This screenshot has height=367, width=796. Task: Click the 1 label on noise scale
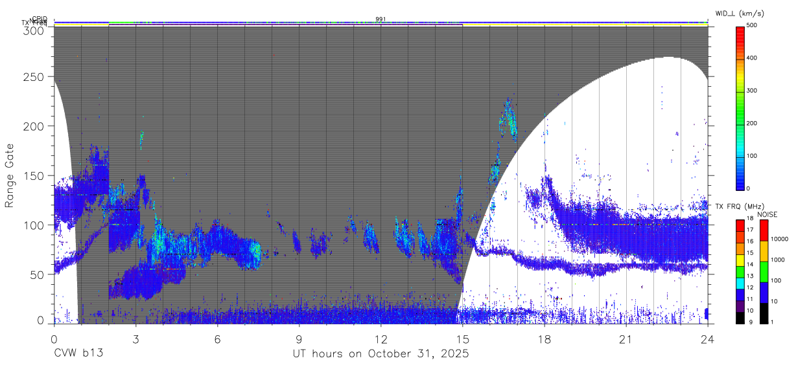pyautogui.click(x=771, y=322)
